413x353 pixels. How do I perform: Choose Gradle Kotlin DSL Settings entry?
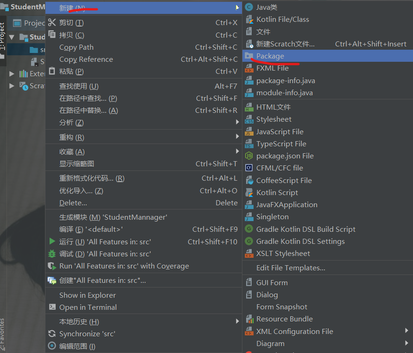click(x=328, y=242)
